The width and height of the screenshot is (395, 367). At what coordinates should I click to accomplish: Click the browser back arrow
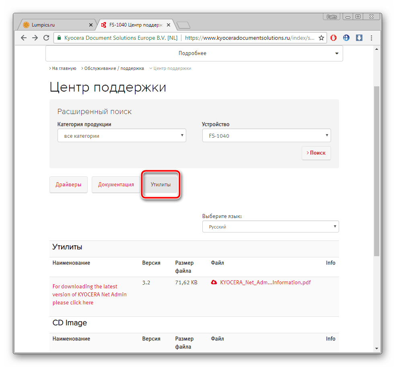click(x=24, y=38)
